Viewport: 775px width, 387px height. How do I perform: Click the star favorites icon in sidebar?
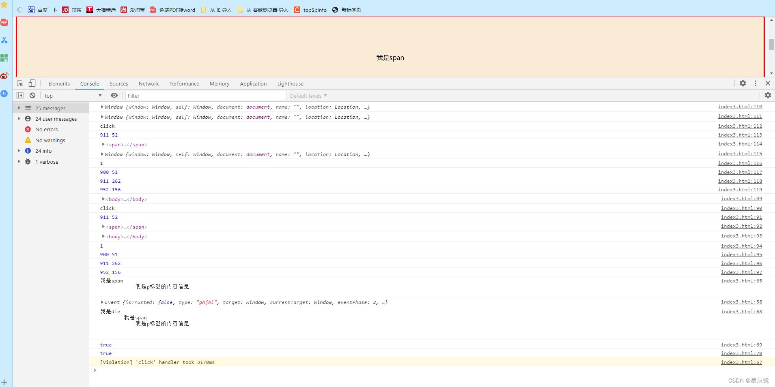pyautogui.click(x=4, y=4)
